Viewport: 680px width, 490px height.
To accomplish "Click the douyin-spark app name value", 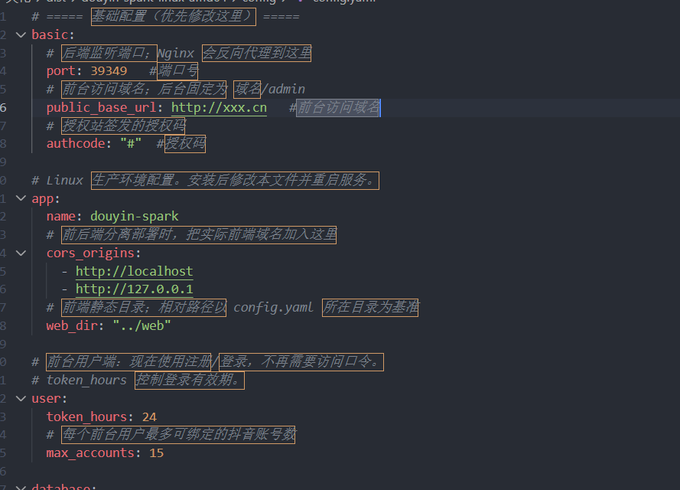I will (x=135, y=216).
